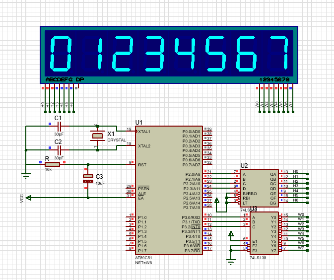The width and height of the screenshot is (334, 280).
Task: Select the 74LS248 decoder chip U2
Action: coord(259,188)
